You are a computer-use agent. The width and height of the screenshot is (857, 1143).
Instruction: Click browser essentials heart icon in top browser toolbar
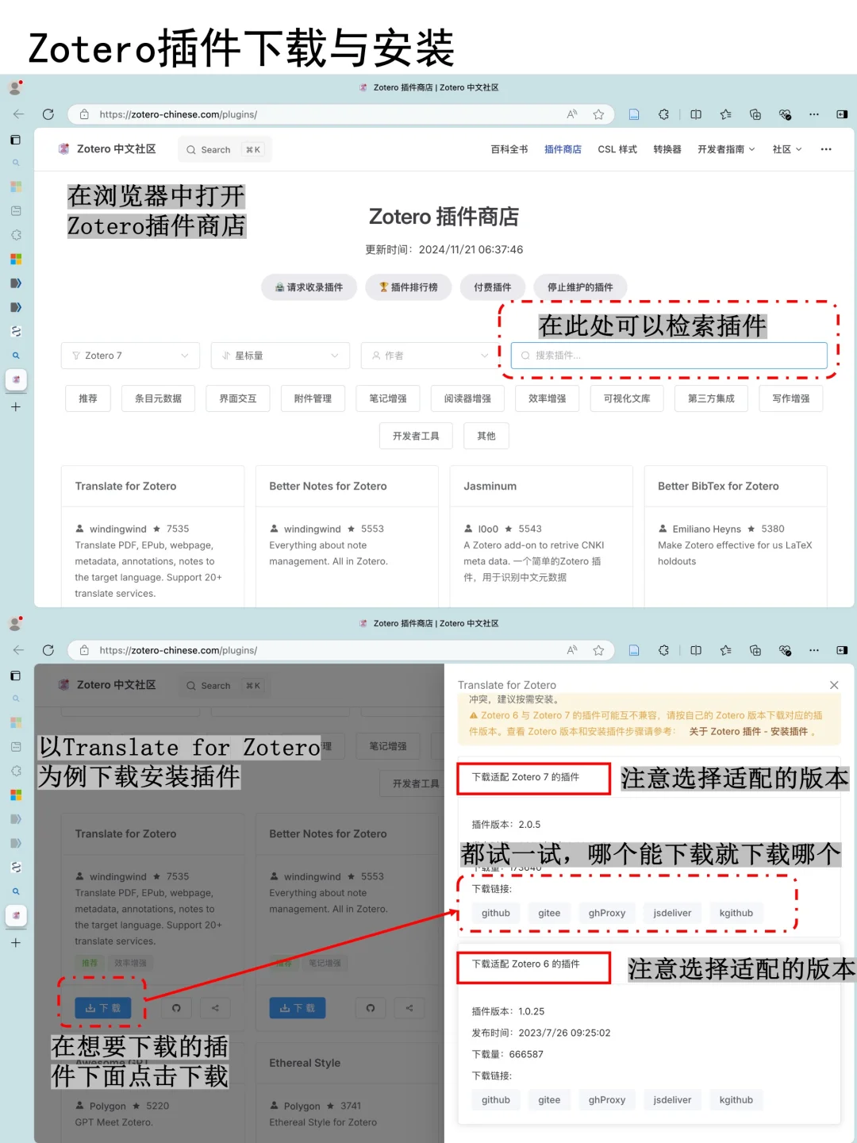point(785,114)
